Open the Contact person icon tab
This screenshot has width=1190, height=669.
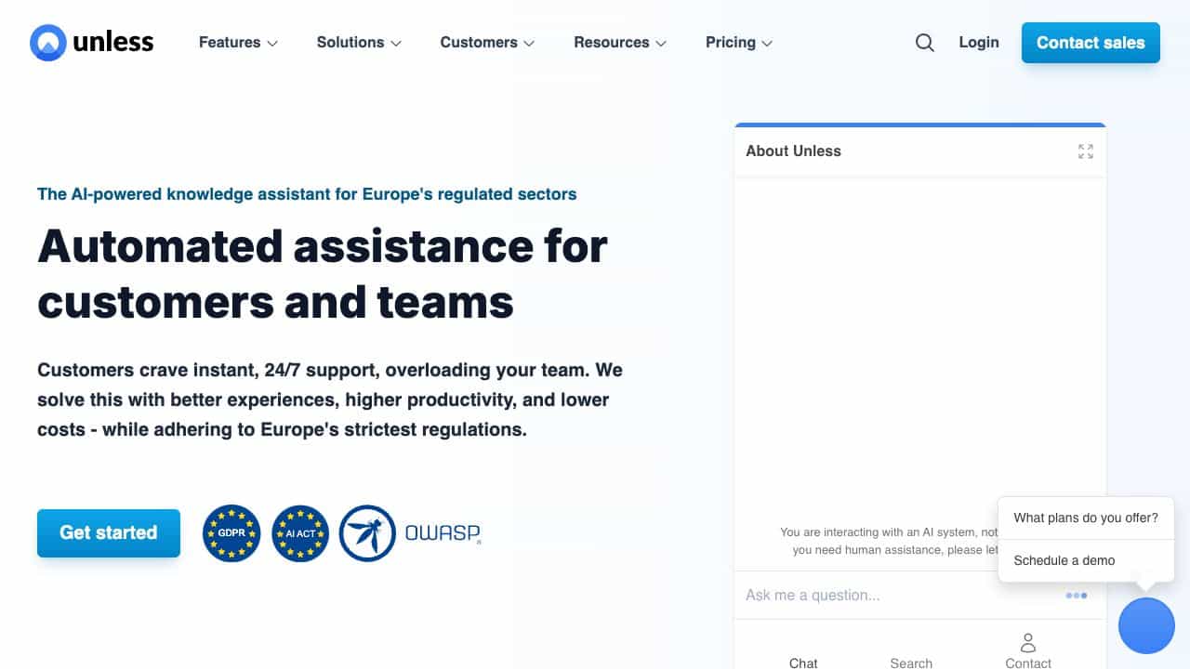pyautogui.click(x=1028, y=650)
